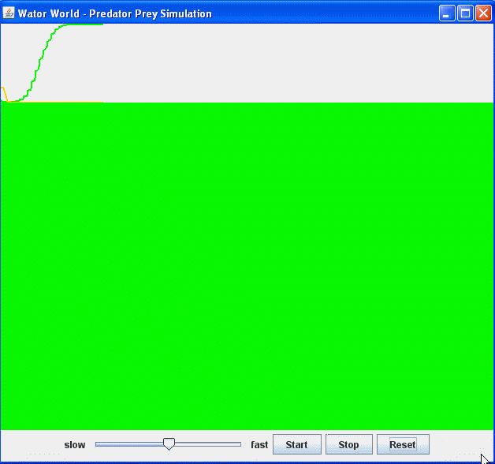Click the bottom-right window resize corner

pos(490,459)
